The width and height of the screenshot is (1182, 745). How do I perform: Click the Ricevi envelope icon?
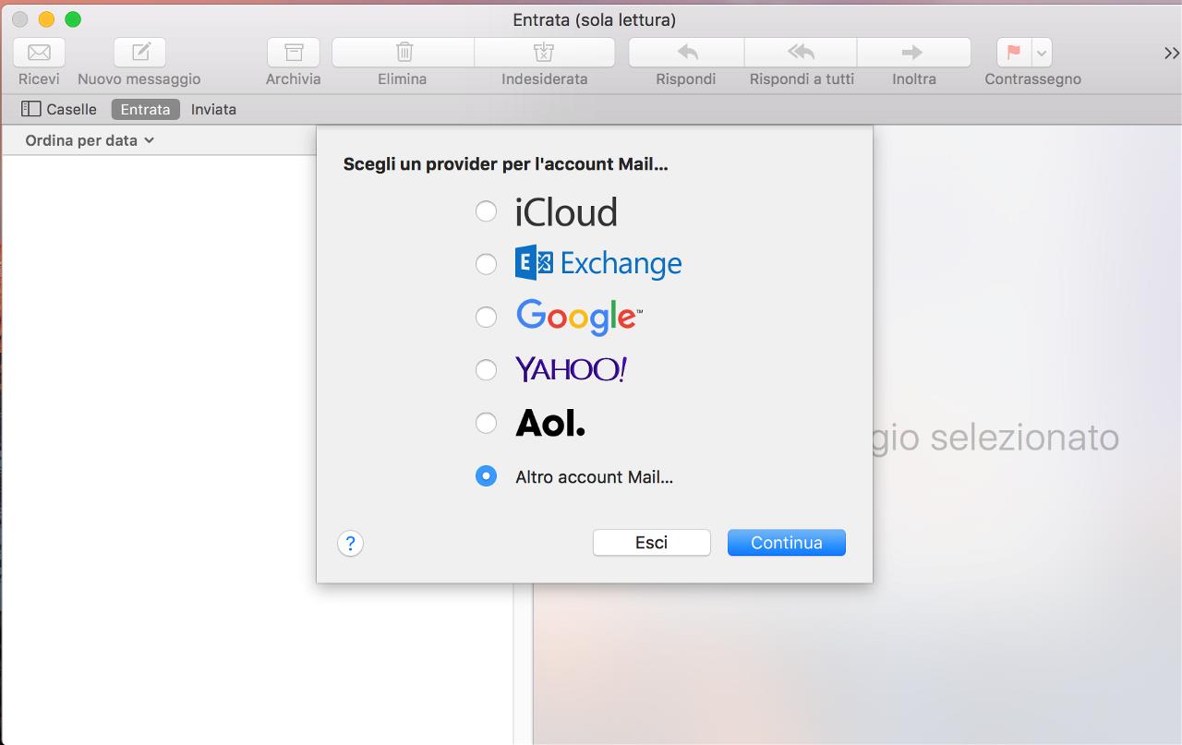[39, 53]
